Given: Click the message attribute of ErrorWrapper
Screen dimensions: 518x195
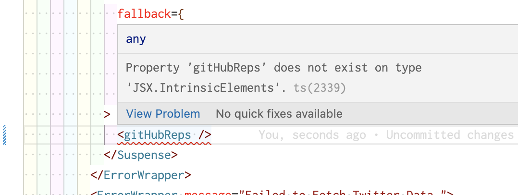Looking at the screenshot, I should [208, 193].
